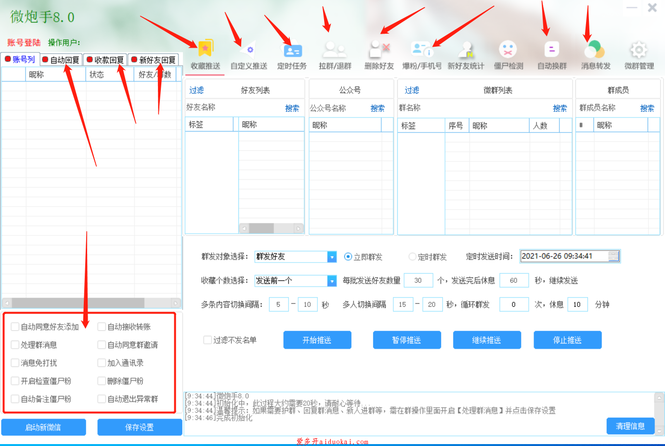Click the 继续推送 button
Image resolution: width=665 pixels, height=446 pixels.
487,340
